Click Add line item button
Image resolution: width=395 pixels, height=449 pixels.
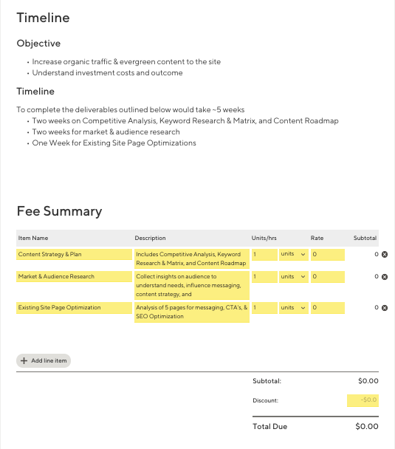tap(44, 360)
